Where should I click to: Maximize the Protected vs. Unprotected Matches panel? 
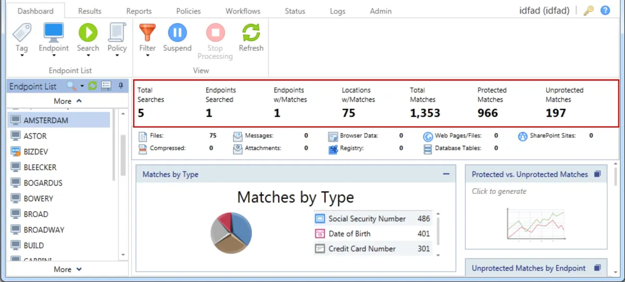click(x=597, y=174)
